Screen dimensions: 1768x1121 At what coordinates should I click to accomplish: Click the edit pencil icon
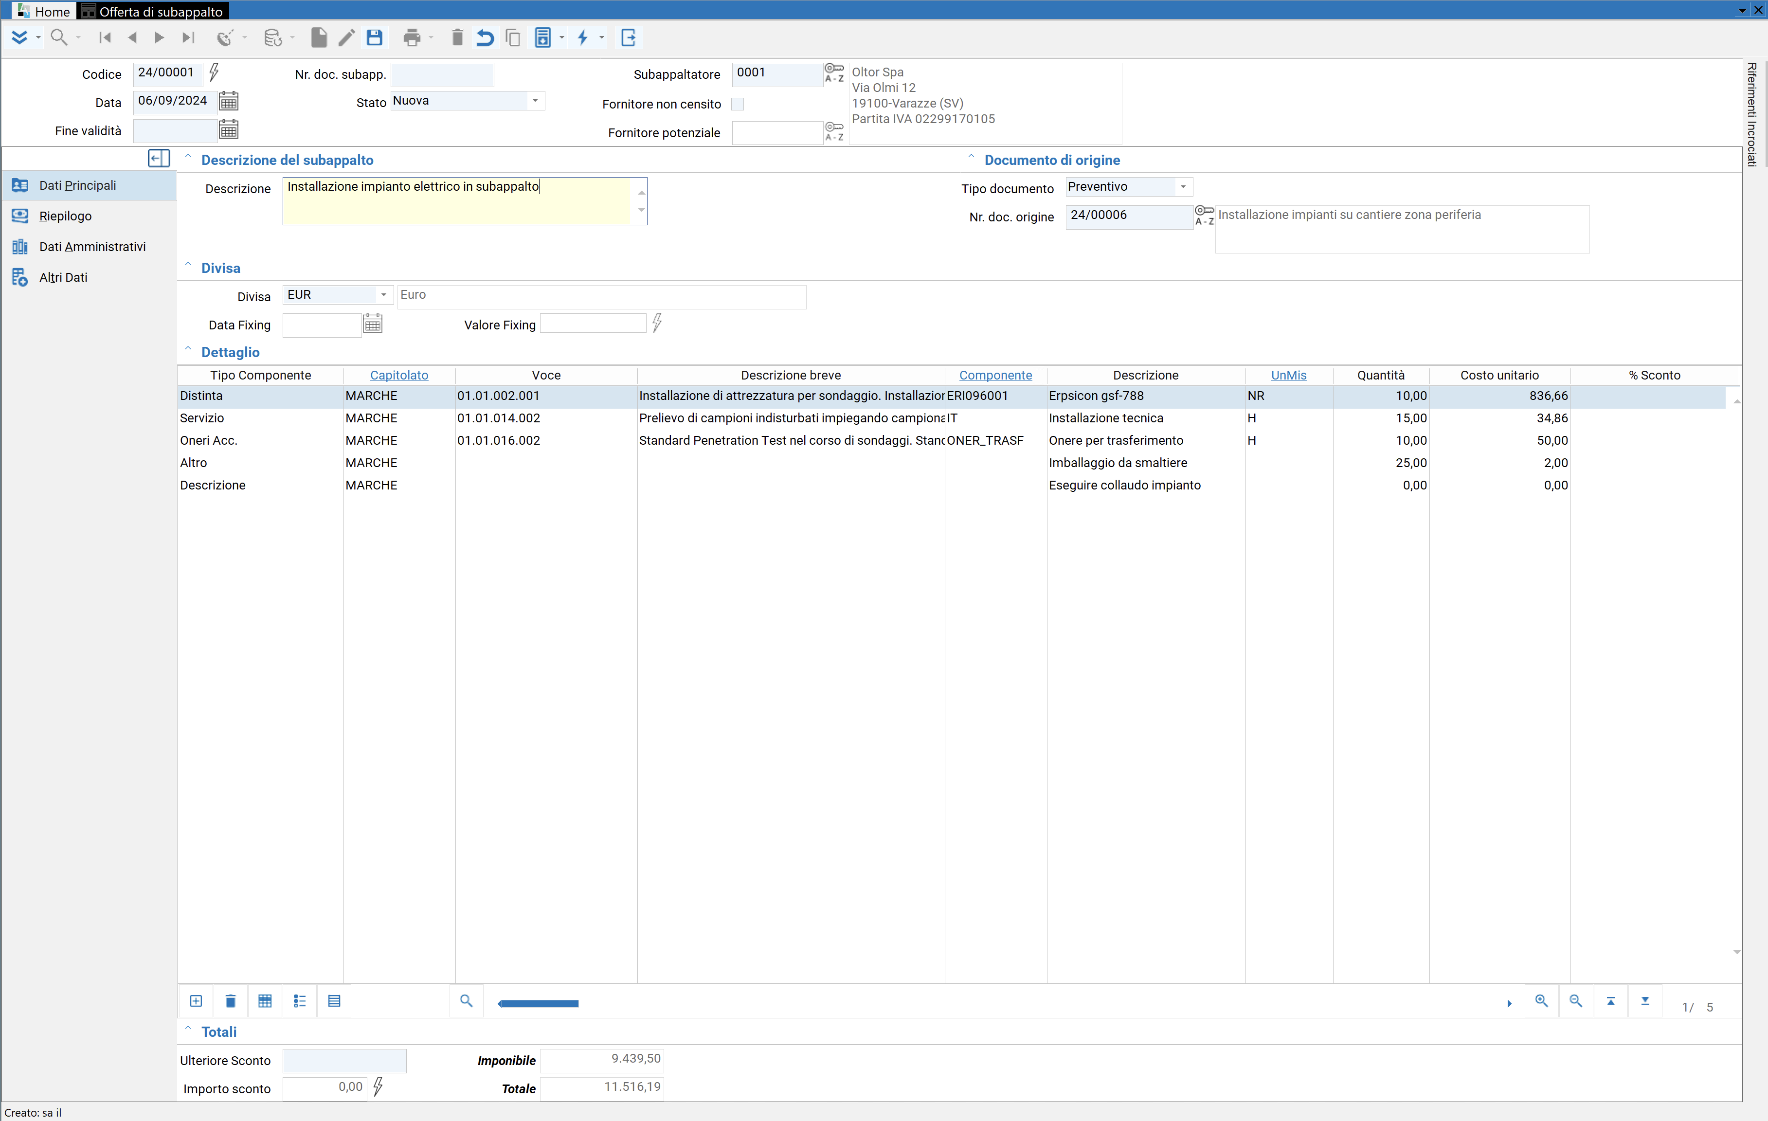346,37
